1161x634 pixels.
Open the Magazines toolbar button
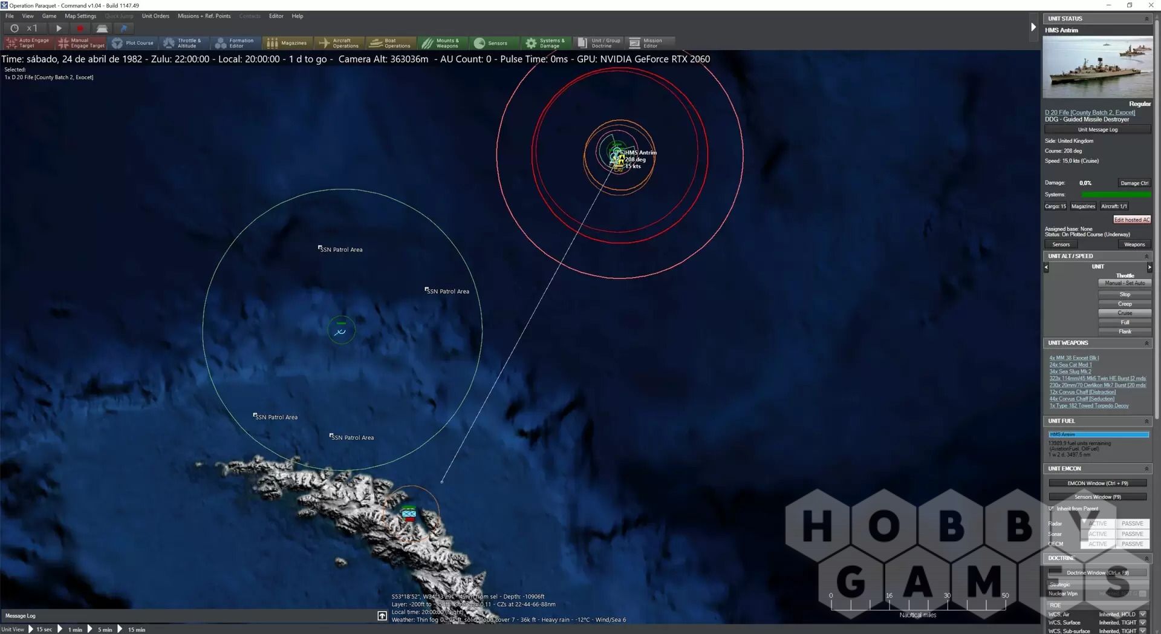(x=287, y=43)
